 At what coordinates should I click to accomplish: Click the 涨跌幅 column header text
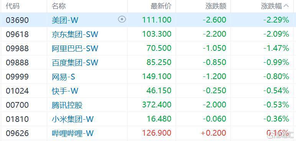coord(271,6)
